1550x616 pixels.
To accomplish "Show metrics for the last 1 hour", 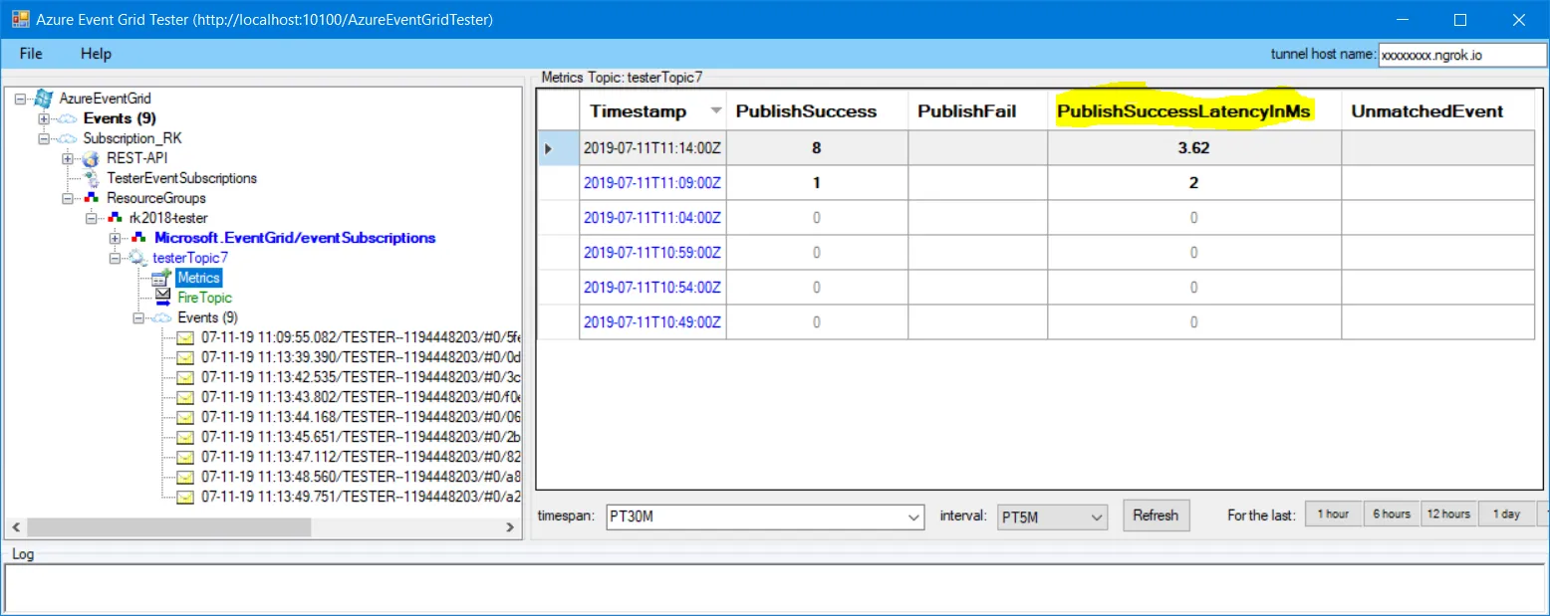I will (x=1333, y=514).
